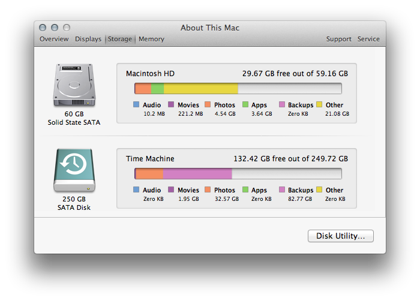420x301 pixels.
Task: Click the '60 GB' drive label
Action: 74,114
